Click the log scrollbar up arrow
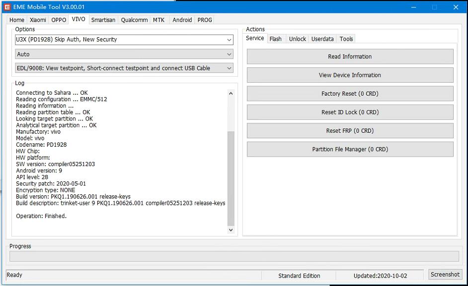This screenshot has width=468, height=286. [x=231, y=93]
